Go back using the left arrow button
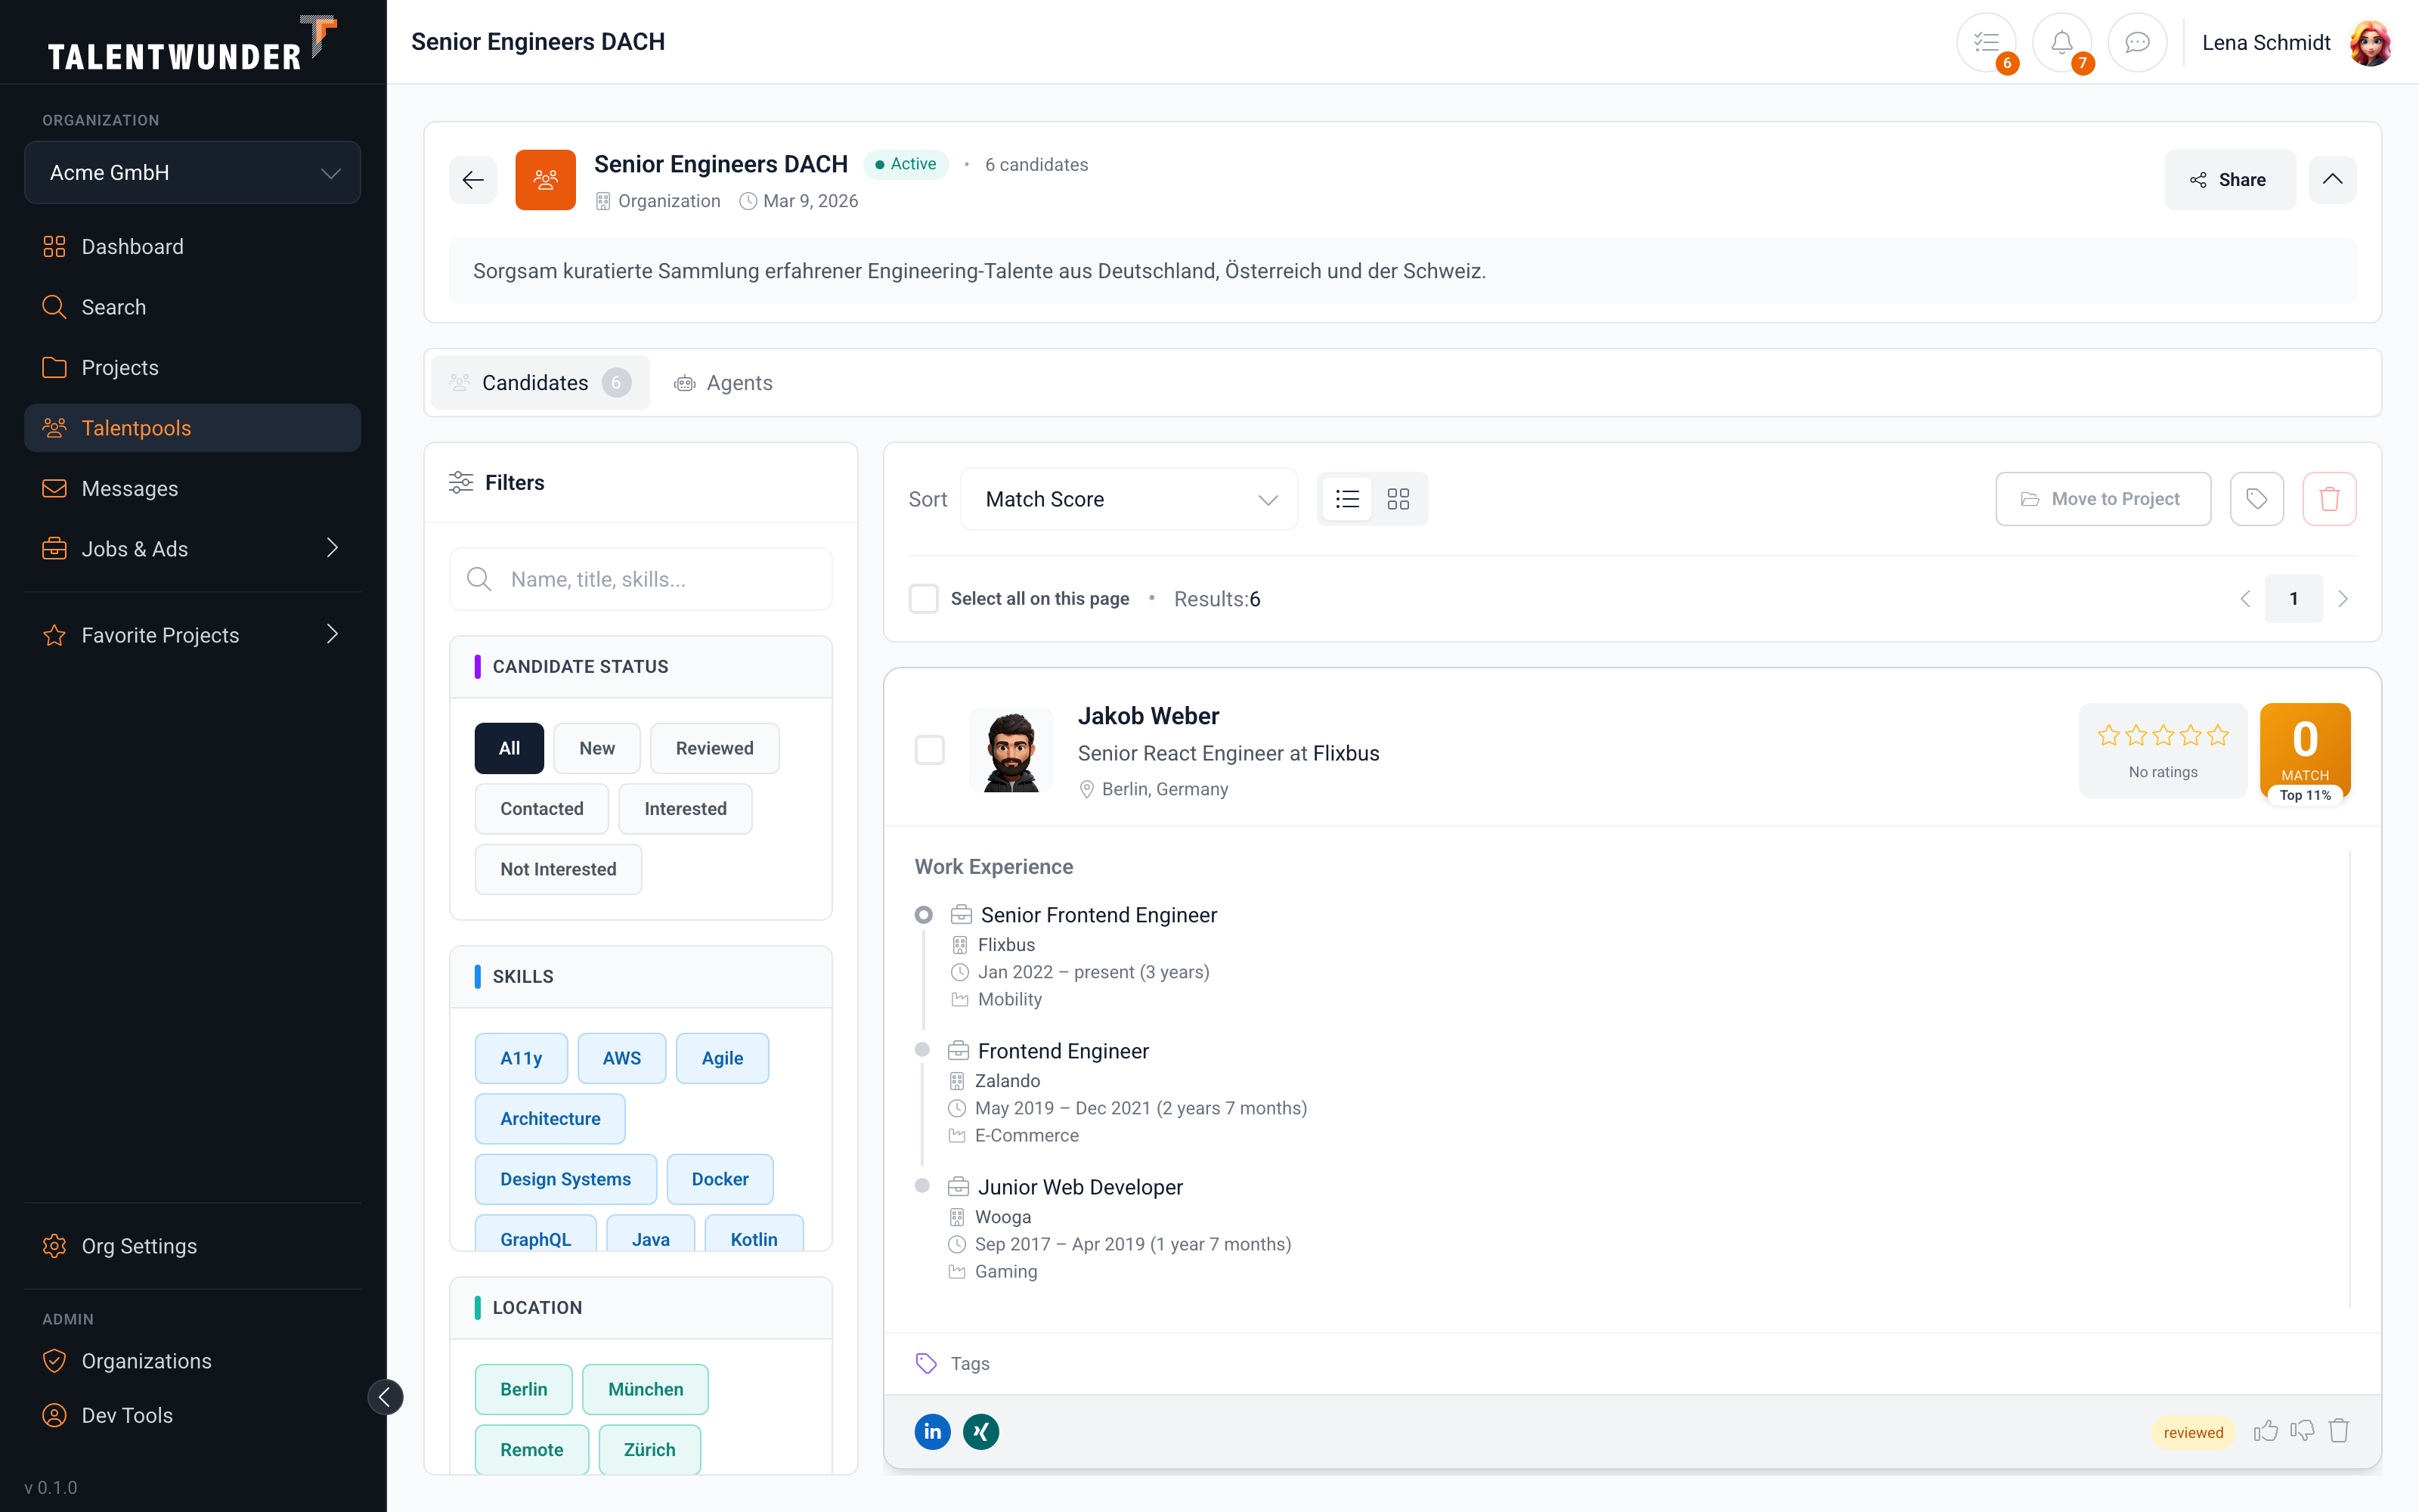This screenshot has width=2419, height=1512. (x=472, y=180)
